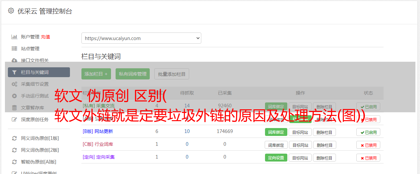Open 文章暂存库 in the sidebar

pos(33,108)
